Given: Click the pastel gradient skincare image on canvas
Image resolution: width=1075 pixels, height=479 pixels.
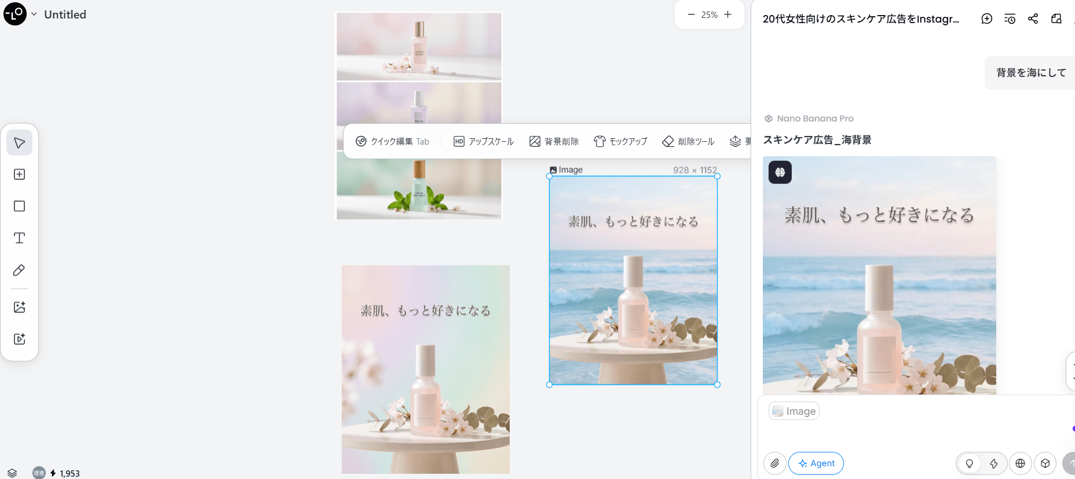Looking at the screenshot, I should pos(425,369).
